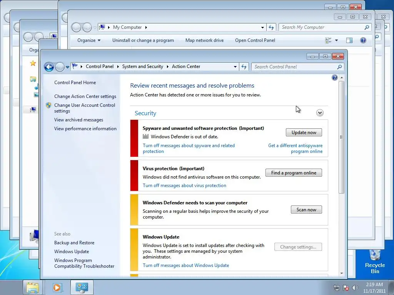Open Action Center help question mark
Screen dimensions: 394x295
(x=334, y=78)
